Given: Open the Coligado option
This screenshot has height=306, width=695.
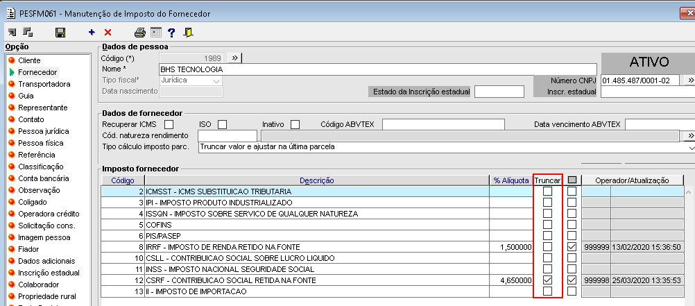Looking at the screenshot, I should (x=32, y=202).
